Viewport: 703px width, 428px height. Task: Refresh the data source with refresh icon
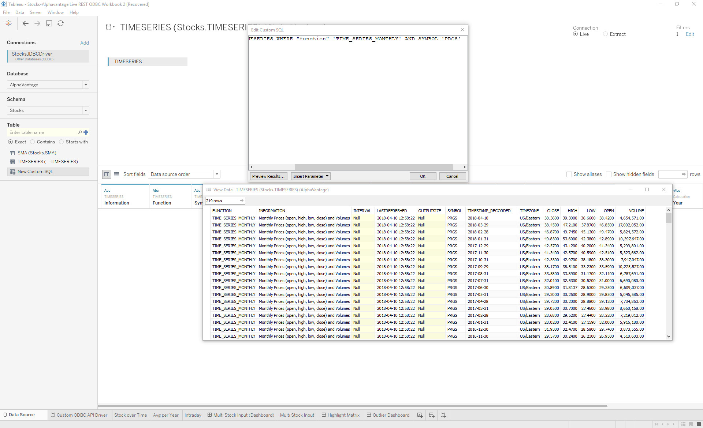click(61, 23)
